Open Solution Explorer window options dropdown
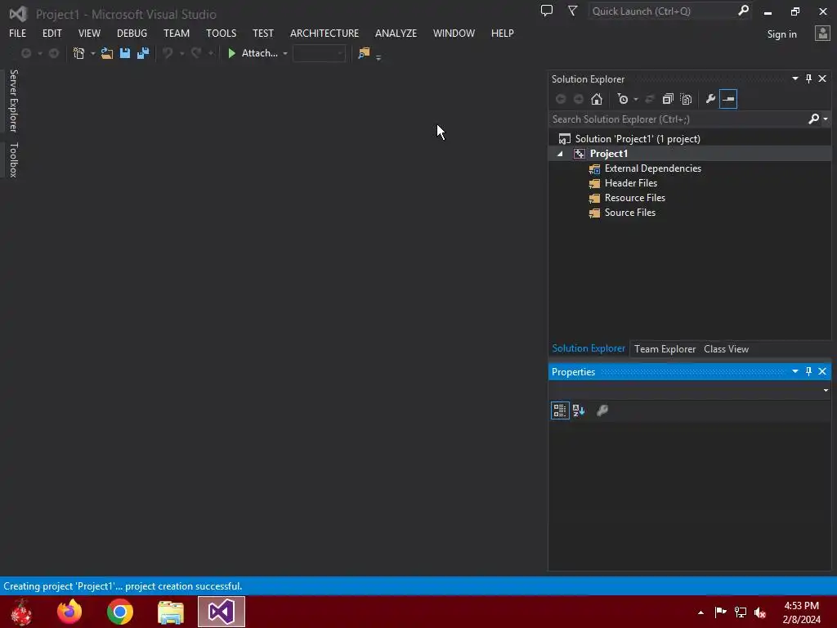Viewport: 837px width, 628px height. point(794,78)
